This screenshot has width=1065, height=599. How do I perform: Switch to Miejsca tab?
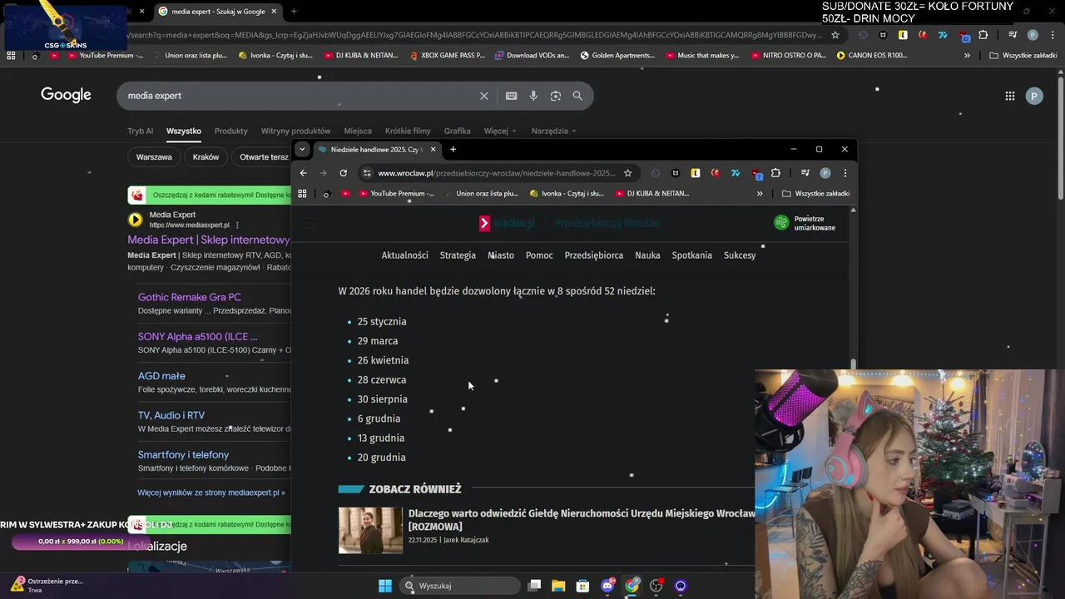tap(358, 131)
